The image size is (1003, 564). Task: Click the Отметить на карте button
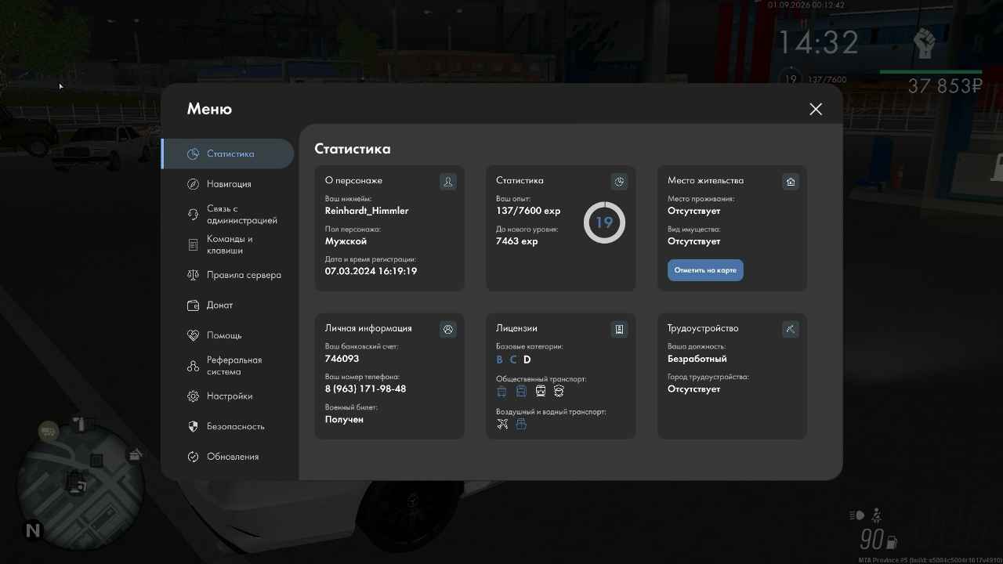(x=705, y=270)
